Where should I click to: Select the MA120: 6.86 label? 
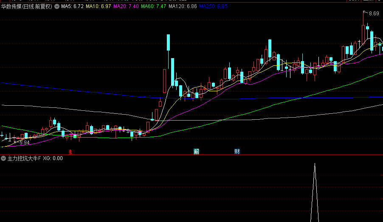click(183, 6)
